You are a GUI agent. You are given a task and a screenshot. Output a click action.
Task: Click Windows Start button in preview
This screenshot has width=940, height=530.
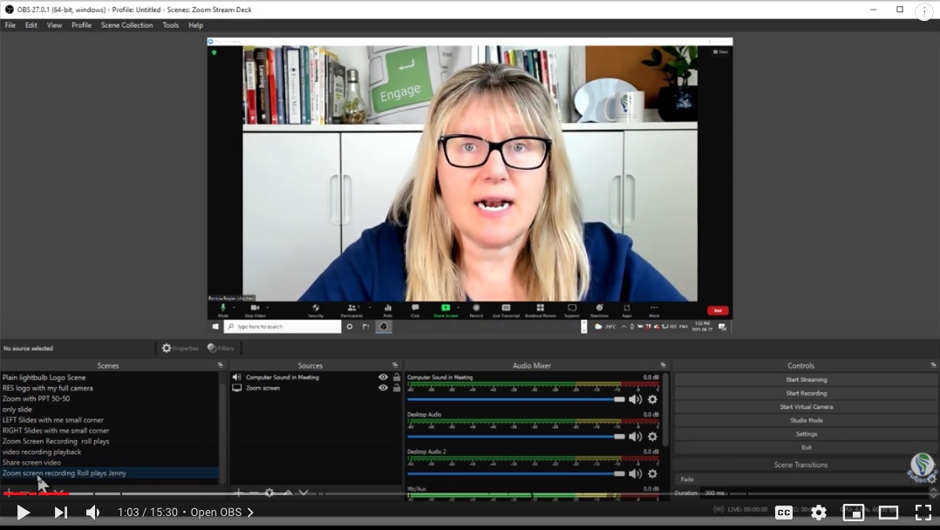[x=215, y=326]
